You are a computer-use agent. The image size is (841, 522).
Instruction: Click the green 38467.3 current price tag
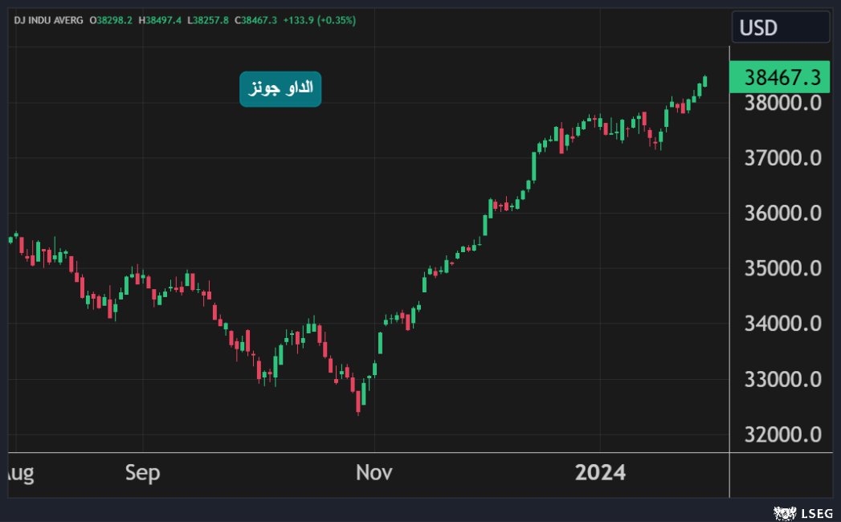click(778, 77)
